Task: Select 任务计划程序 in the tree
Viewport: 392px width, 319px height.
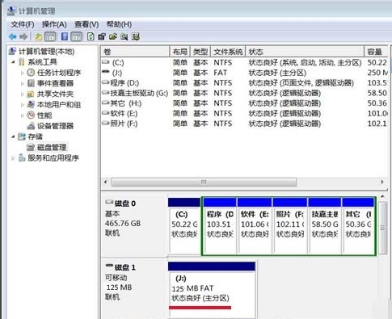Action: point(59,73)
